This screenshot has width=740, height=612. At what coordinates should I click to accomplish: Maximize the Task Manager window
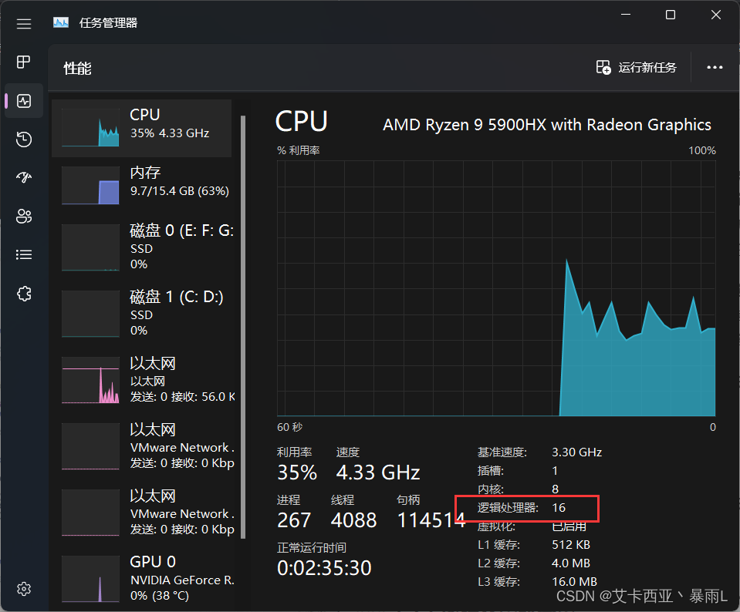(670, 15)
